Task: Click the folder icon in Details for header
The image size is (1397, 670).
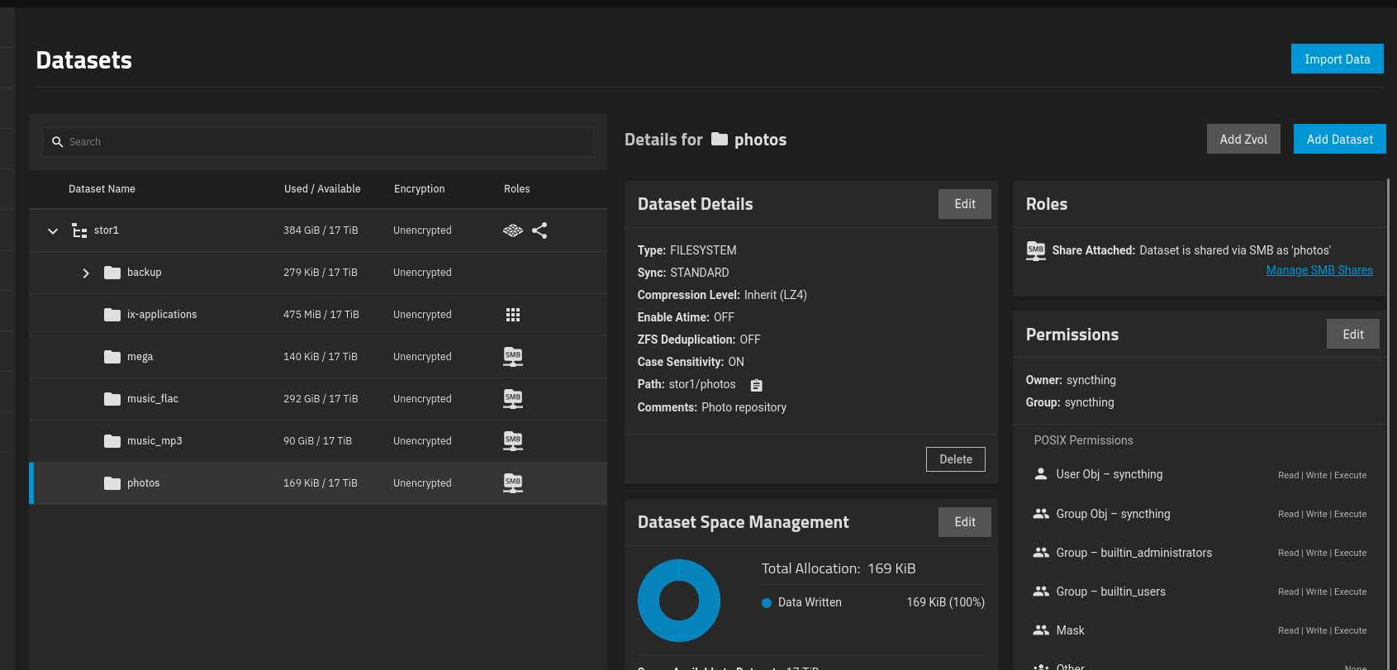Action: [720, 139]
